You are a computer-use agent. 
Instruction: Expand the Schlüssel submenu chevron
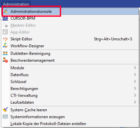[135, 81]
